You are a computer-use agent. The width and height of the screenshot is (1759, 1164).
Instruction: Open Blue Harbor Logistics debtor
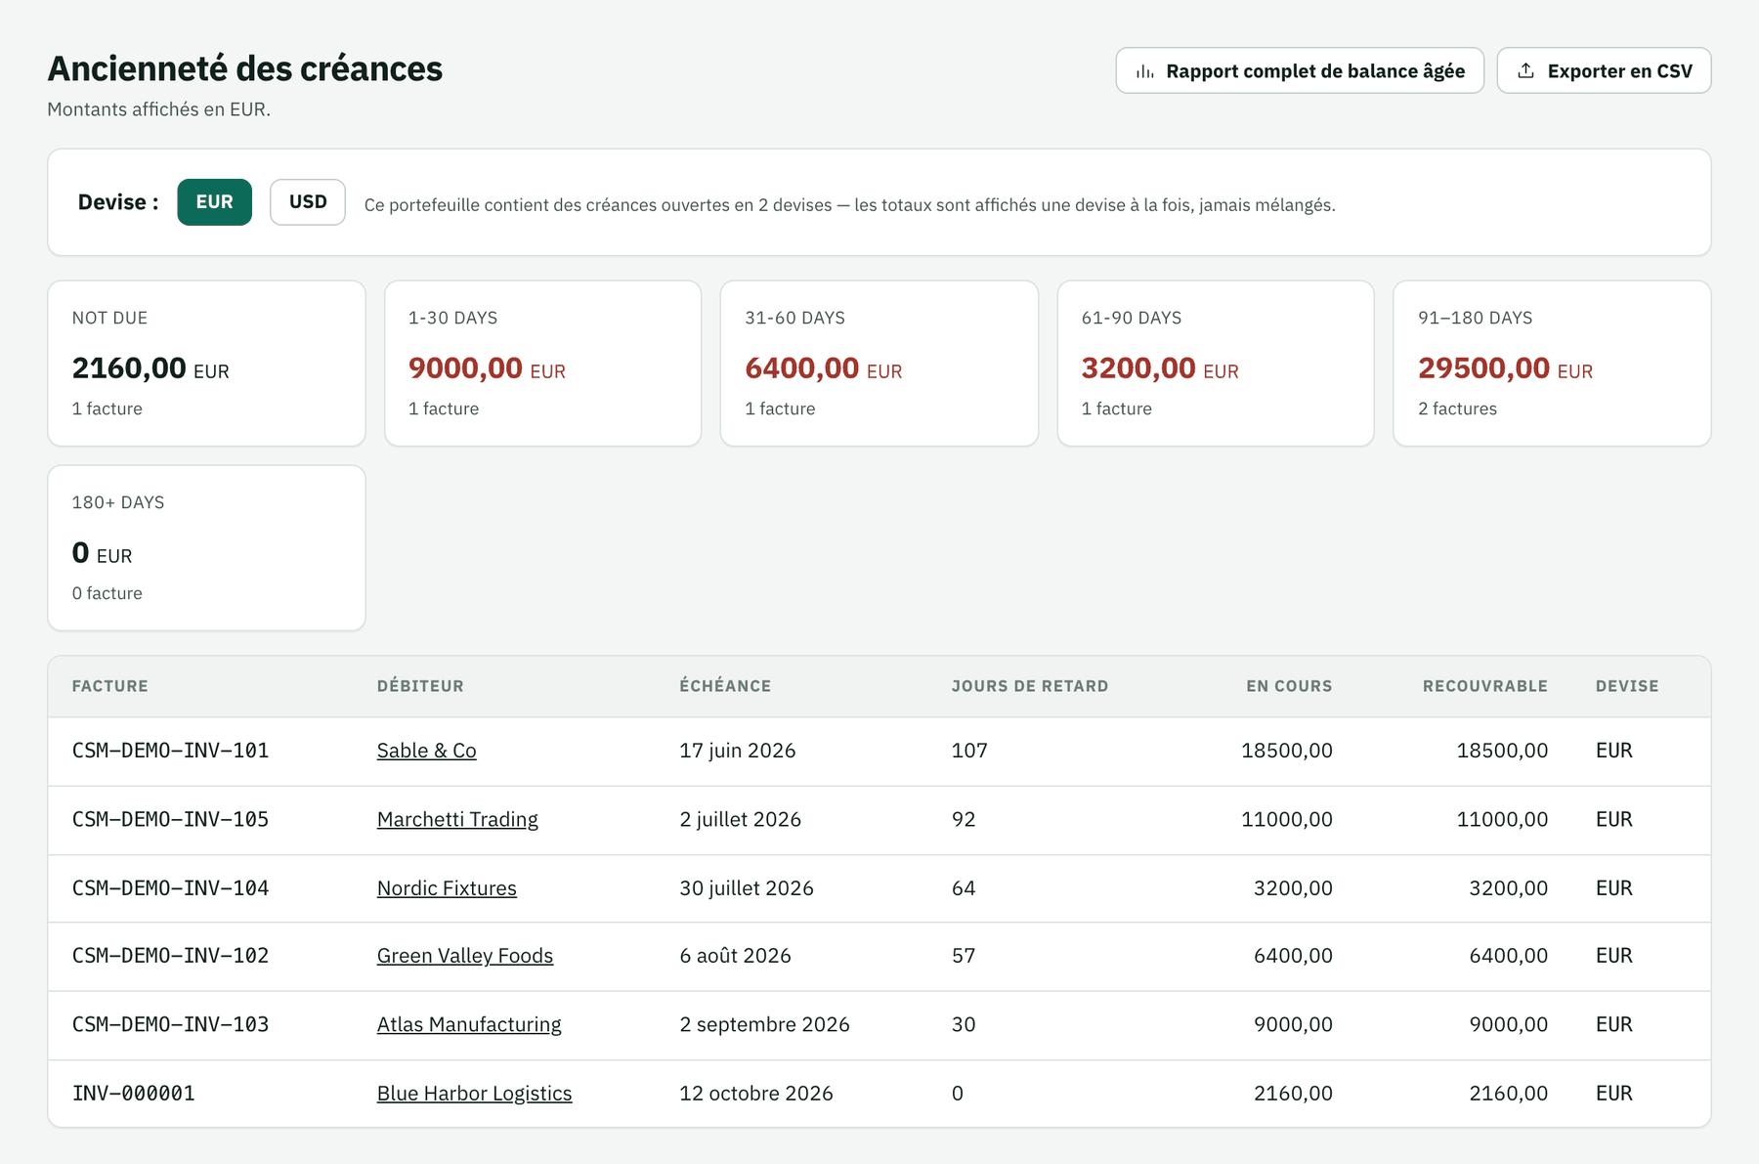475,1094
